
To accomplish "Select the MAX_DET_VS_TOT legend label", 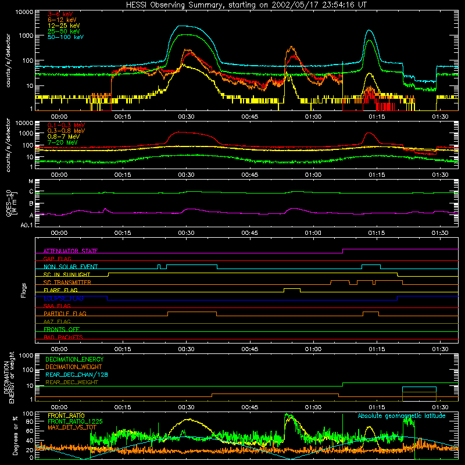I will pos(71,427).
